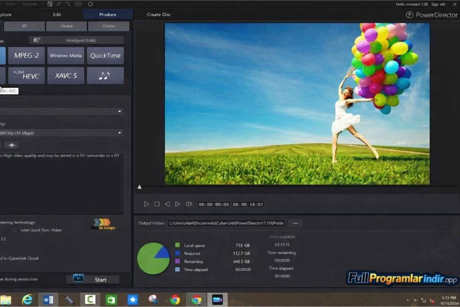Choose the H.264 HEVC format
Image resolution: width=460 pixels, height=307 pixels.
click(x=26, y=76)
